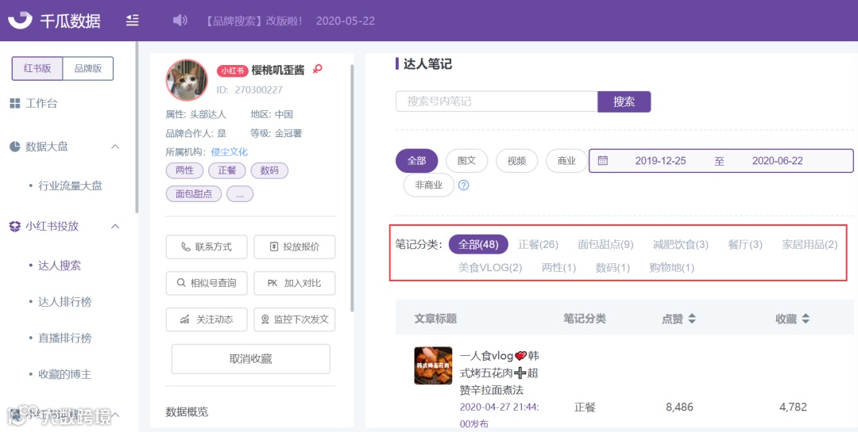Open the 侵尘文化 agency link
Screen dimensions: 858x432
coord(230,152)
